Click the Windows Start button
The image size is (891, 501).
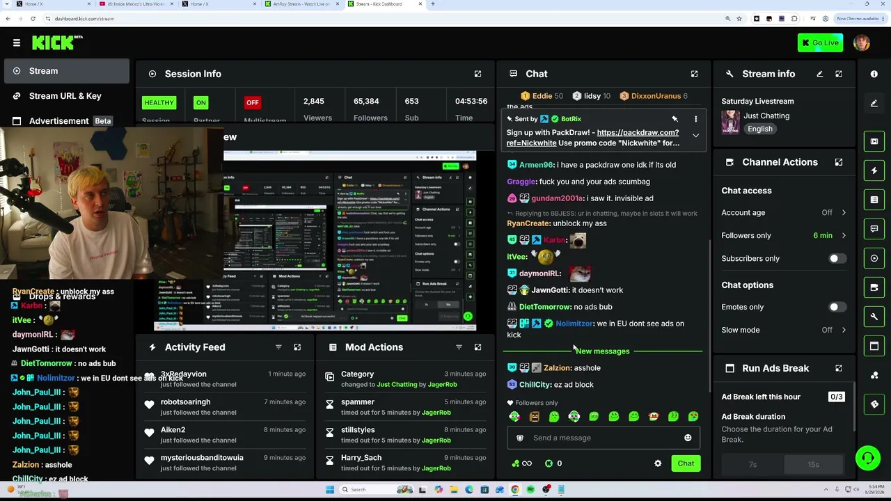point(329,490)
